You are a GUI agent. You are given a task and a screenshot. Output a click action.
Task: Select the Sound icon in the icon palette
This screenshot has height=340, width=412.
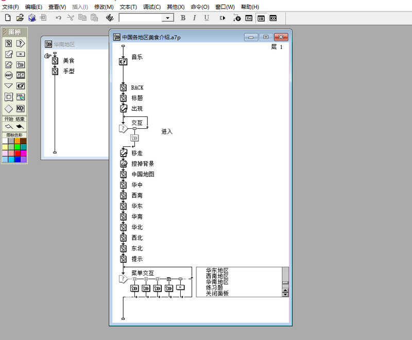click(21, 86)
